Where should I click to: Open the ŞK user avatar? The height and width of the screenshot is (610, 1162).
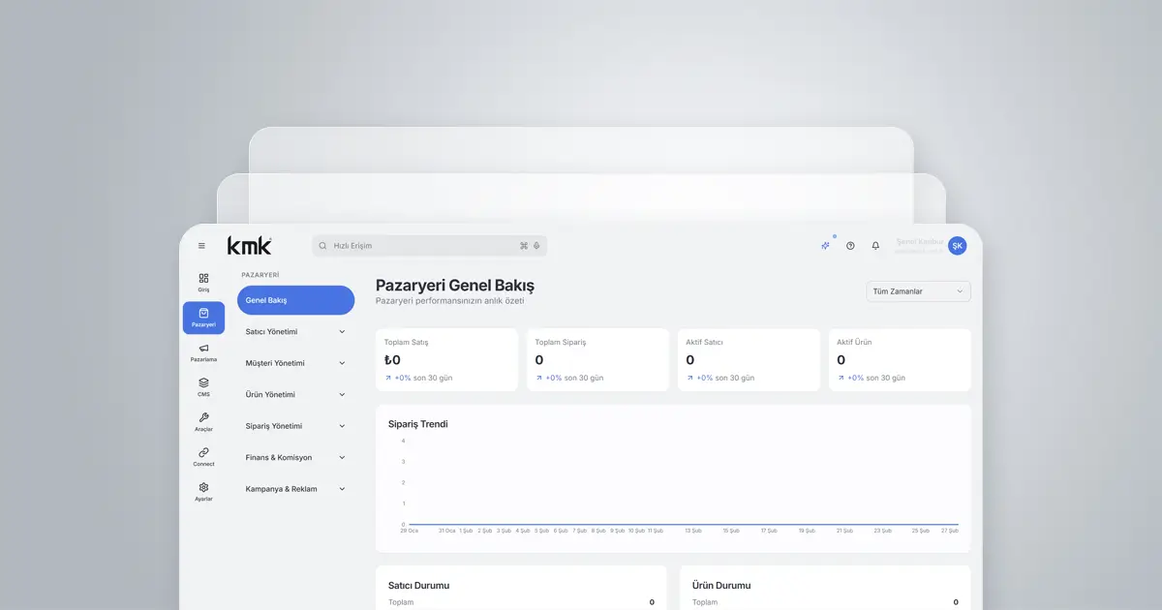pos(957,246)
